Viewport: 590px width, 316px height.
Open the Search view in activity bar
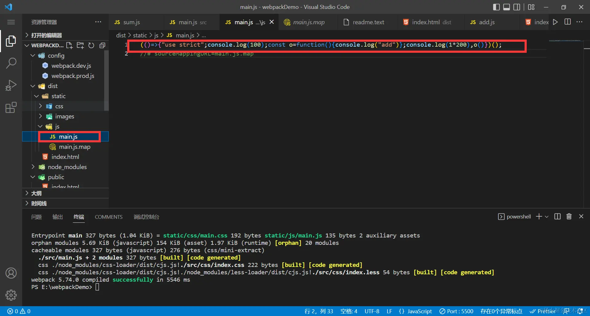(11, 63)
